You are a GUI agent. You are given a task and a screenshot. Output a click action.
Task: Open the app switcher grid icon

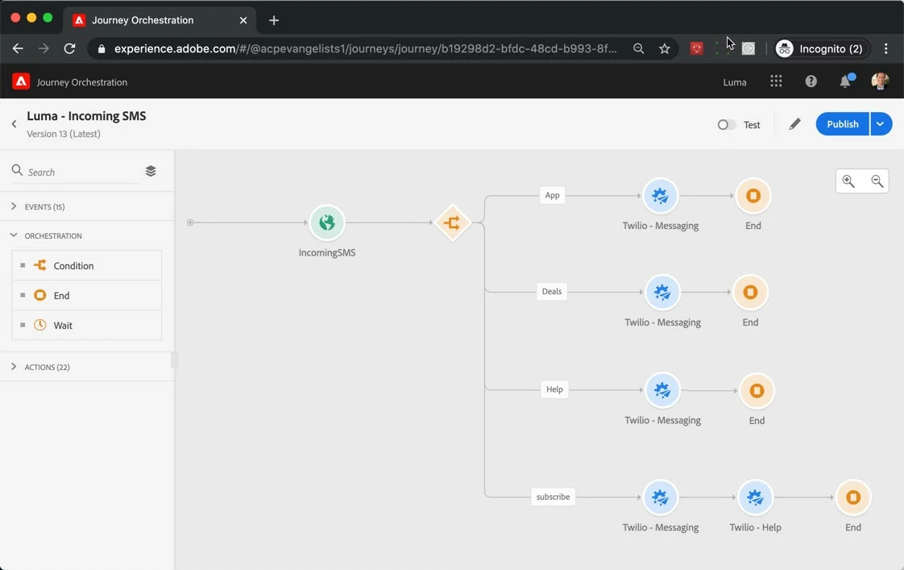click(776, 81)
